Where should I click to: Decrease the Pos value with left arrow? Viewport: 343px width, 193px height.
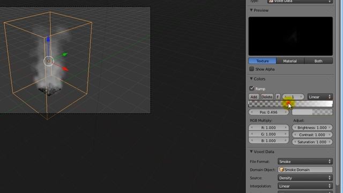(x=251, y=112)
